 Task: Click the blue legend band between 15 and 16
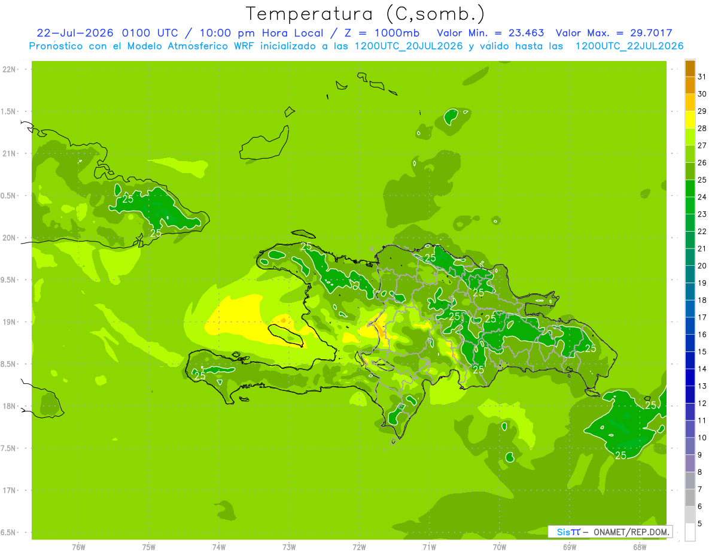tap(690, 343)
